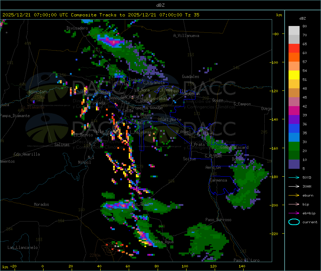321x271 pixels.
Task: Click the Divisadero map label
Action: (77, 28)
